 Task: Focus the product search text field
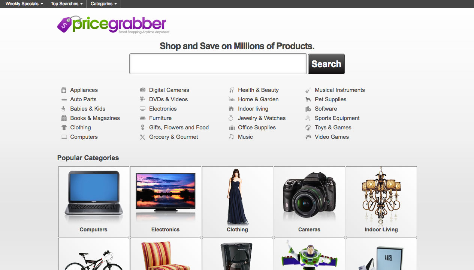218,64
